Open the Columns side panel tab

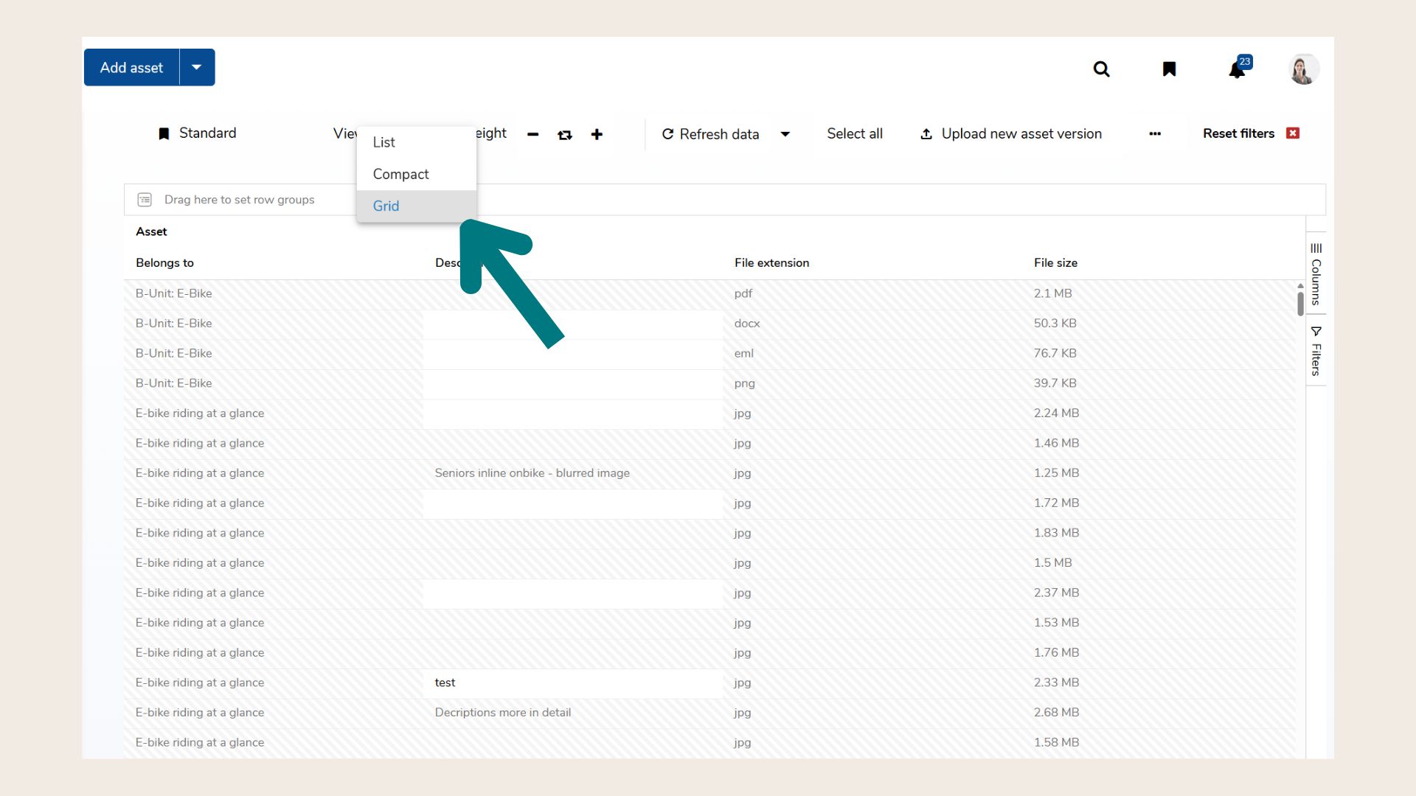tap(1316, 273)
